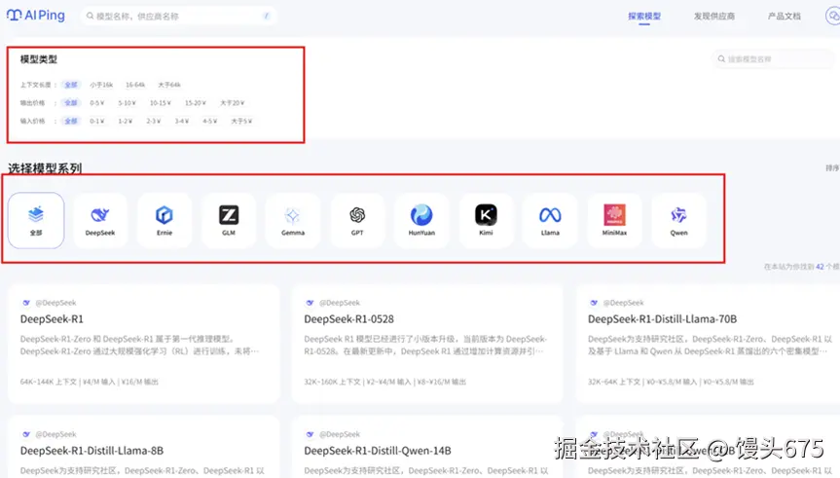Open the DeepSeek-R1 model card title
This screenshot has width=840, height=478.
click(x=52, y=319)
